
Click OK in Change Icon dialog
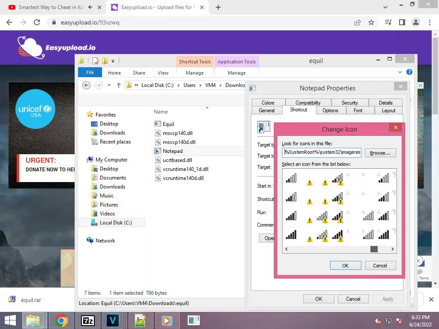tap(346, 266)
